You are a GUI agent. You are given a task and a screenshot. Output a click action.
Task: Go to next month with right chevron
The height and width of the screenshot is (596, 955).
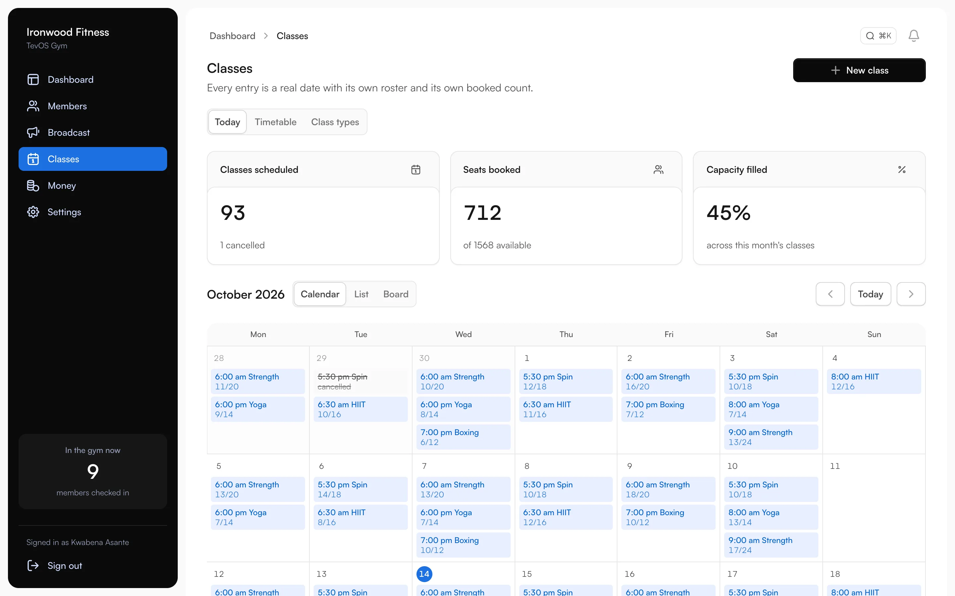tap(911, 294)
